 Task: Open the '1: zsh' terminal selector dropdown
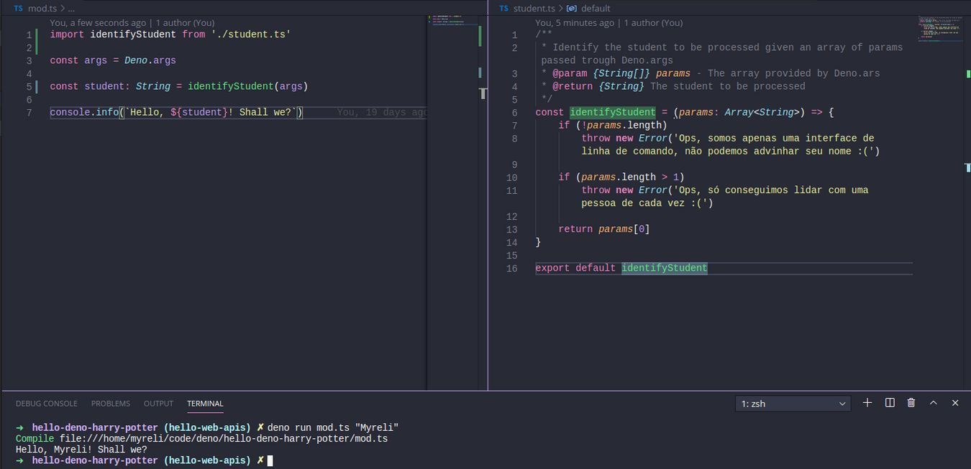793,404
